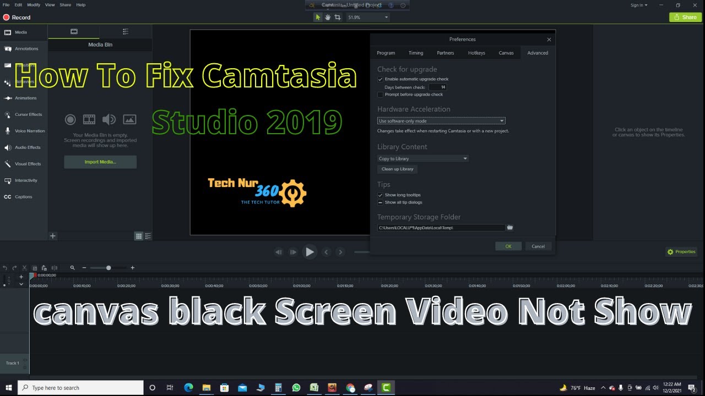Click the timeline zoom in plus
The image size is (705, 396).
[x=132, y=268]
